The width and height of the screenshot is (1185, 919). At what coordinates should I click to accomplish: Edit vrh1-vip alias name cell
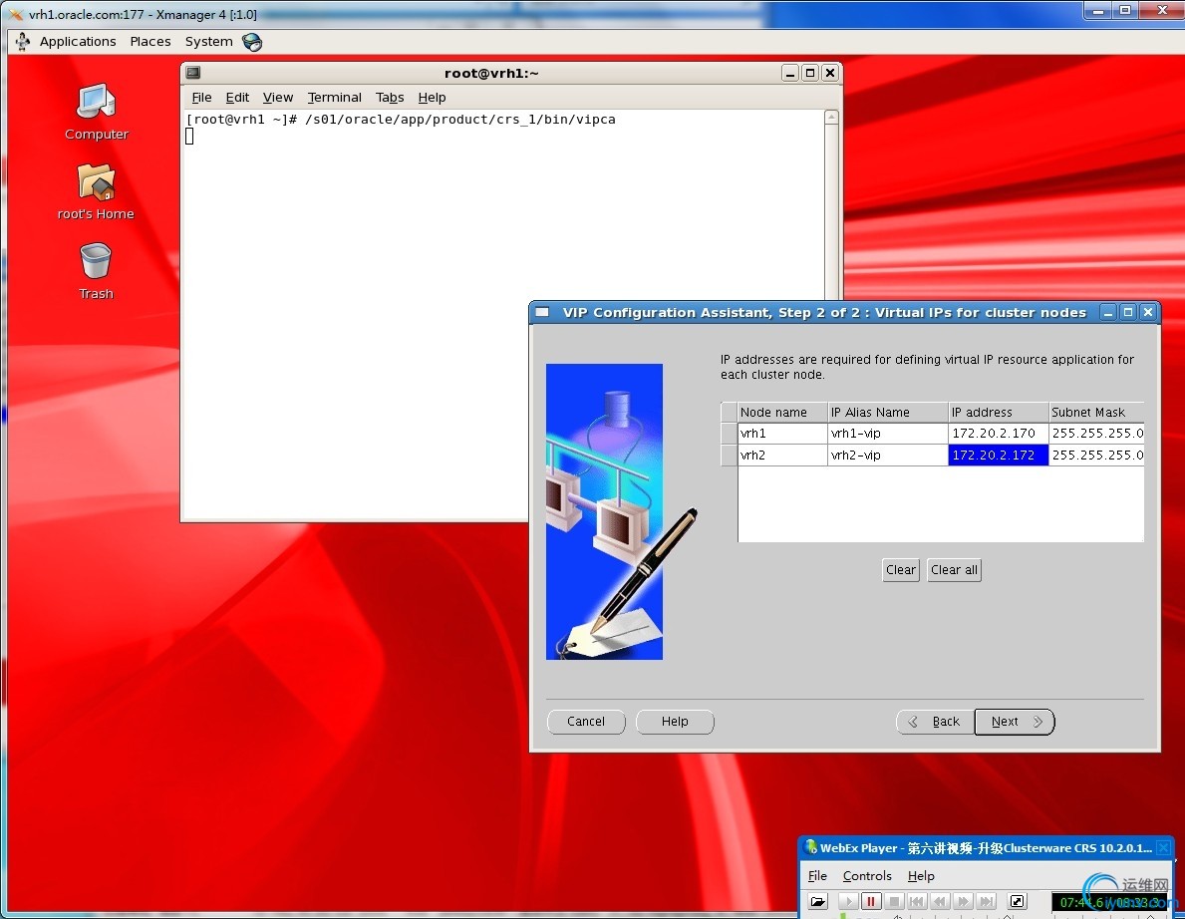[888, 433]
